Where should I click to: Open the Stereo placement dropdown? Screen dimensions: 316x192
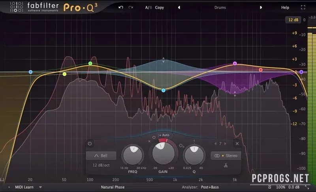tap(226, 156)
